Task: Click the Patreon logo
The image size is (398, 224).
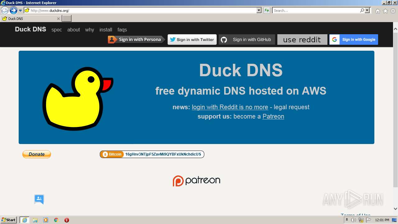Action: [x=197, y=181]
